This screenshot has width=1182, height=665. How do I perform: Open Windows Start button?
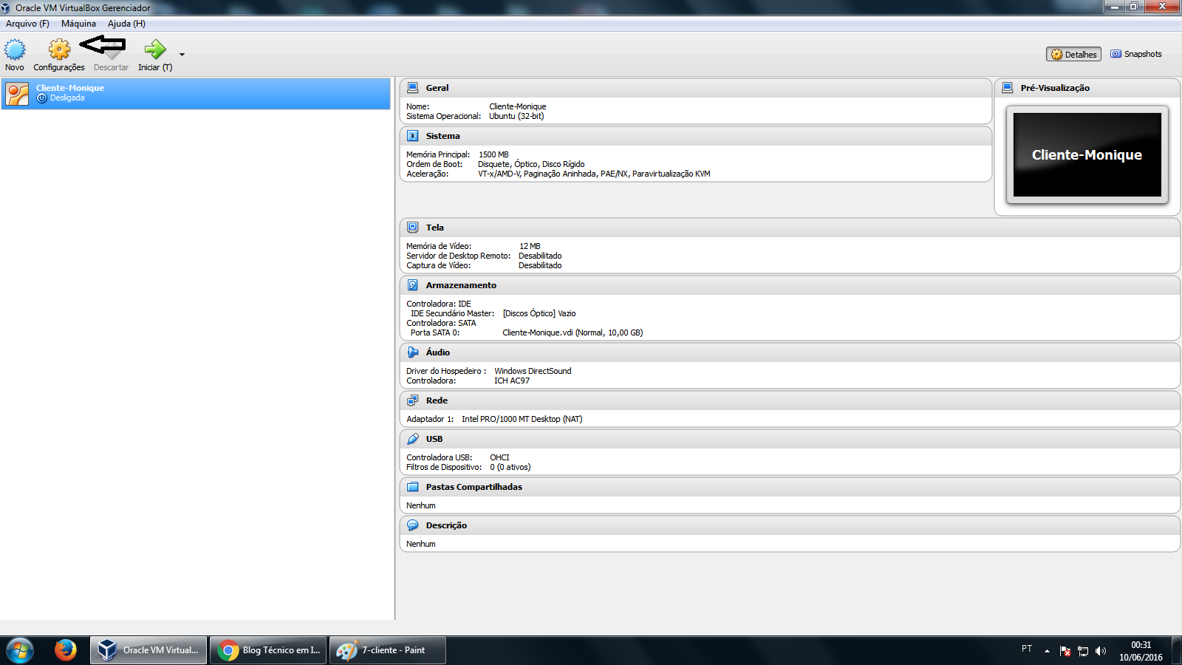tap(20, 650)
